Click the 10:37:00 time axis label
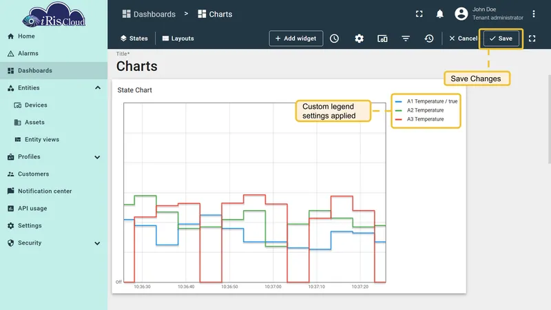 click(273, 287)
